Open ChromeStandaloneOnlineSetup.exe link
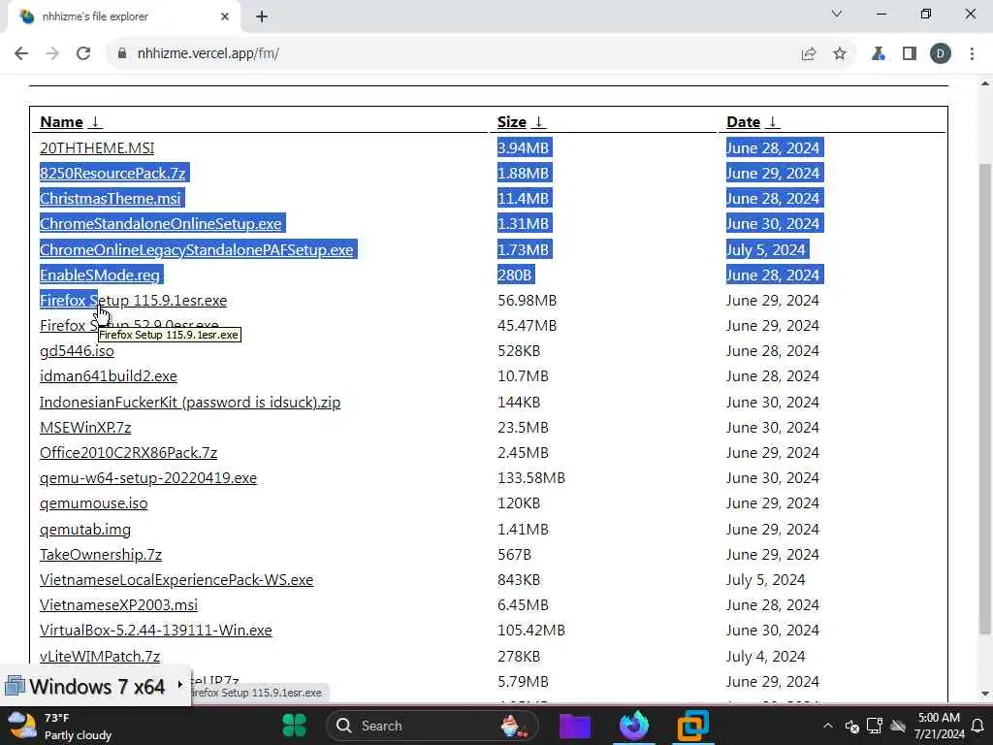 (160, 224)
